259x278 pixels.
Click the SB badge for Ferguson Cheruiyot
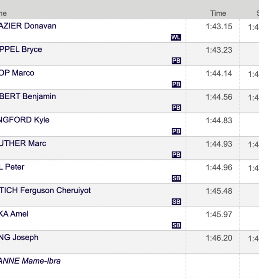point(177,202)
